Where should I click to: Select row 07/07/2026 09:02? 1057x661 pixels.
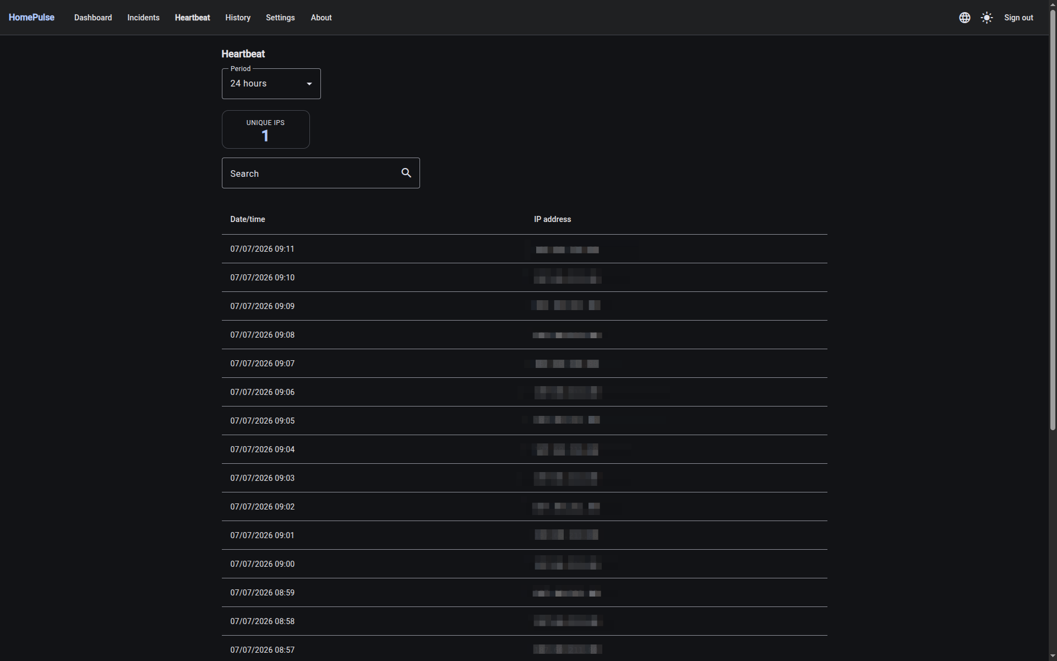(x=524, y=507)
